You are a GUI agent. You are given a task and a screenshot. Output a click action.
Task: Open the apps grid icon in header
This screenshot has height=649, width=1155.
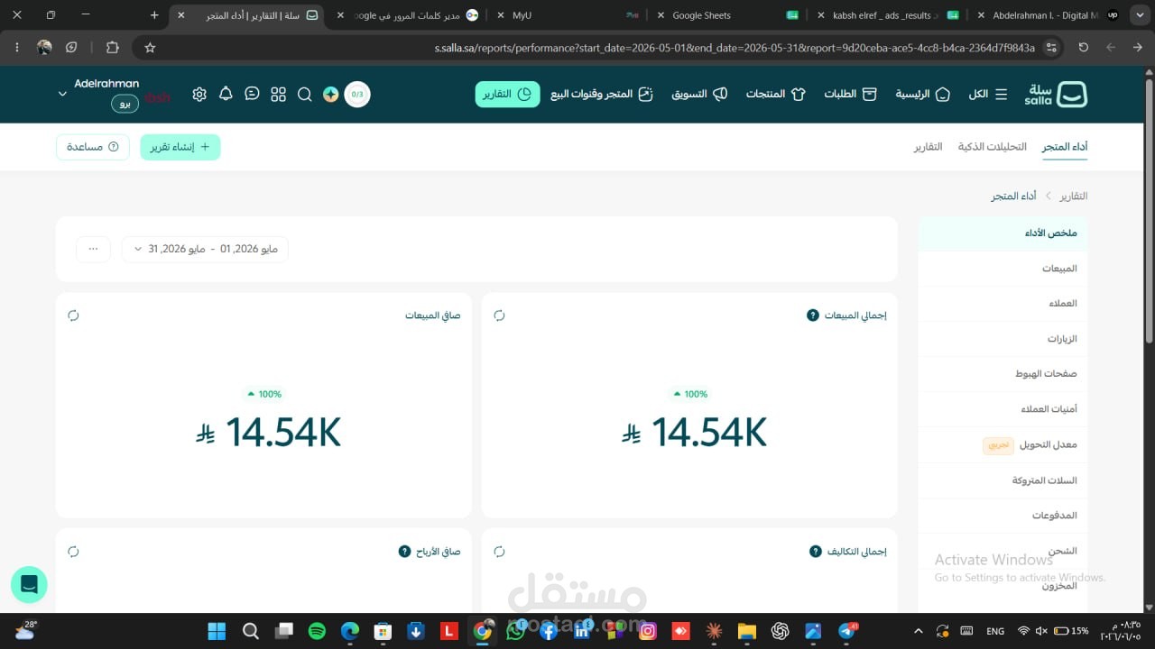tap(278, 94)
